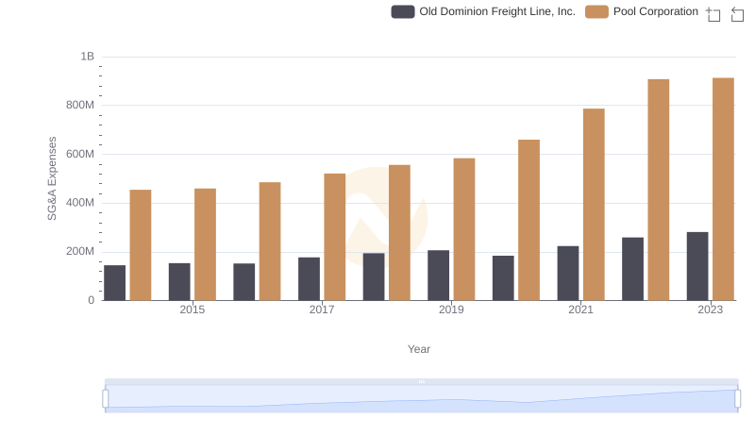Click the SG&A Expenses axis title

coord(52,178)
